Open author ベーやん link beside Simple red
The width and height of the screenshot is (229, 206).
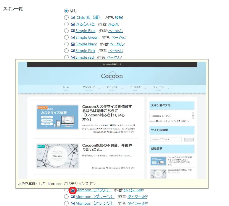114,58
